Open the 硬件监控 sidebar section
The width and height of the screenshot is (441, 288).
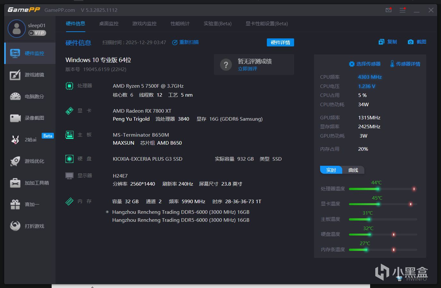tap(30, 53)
